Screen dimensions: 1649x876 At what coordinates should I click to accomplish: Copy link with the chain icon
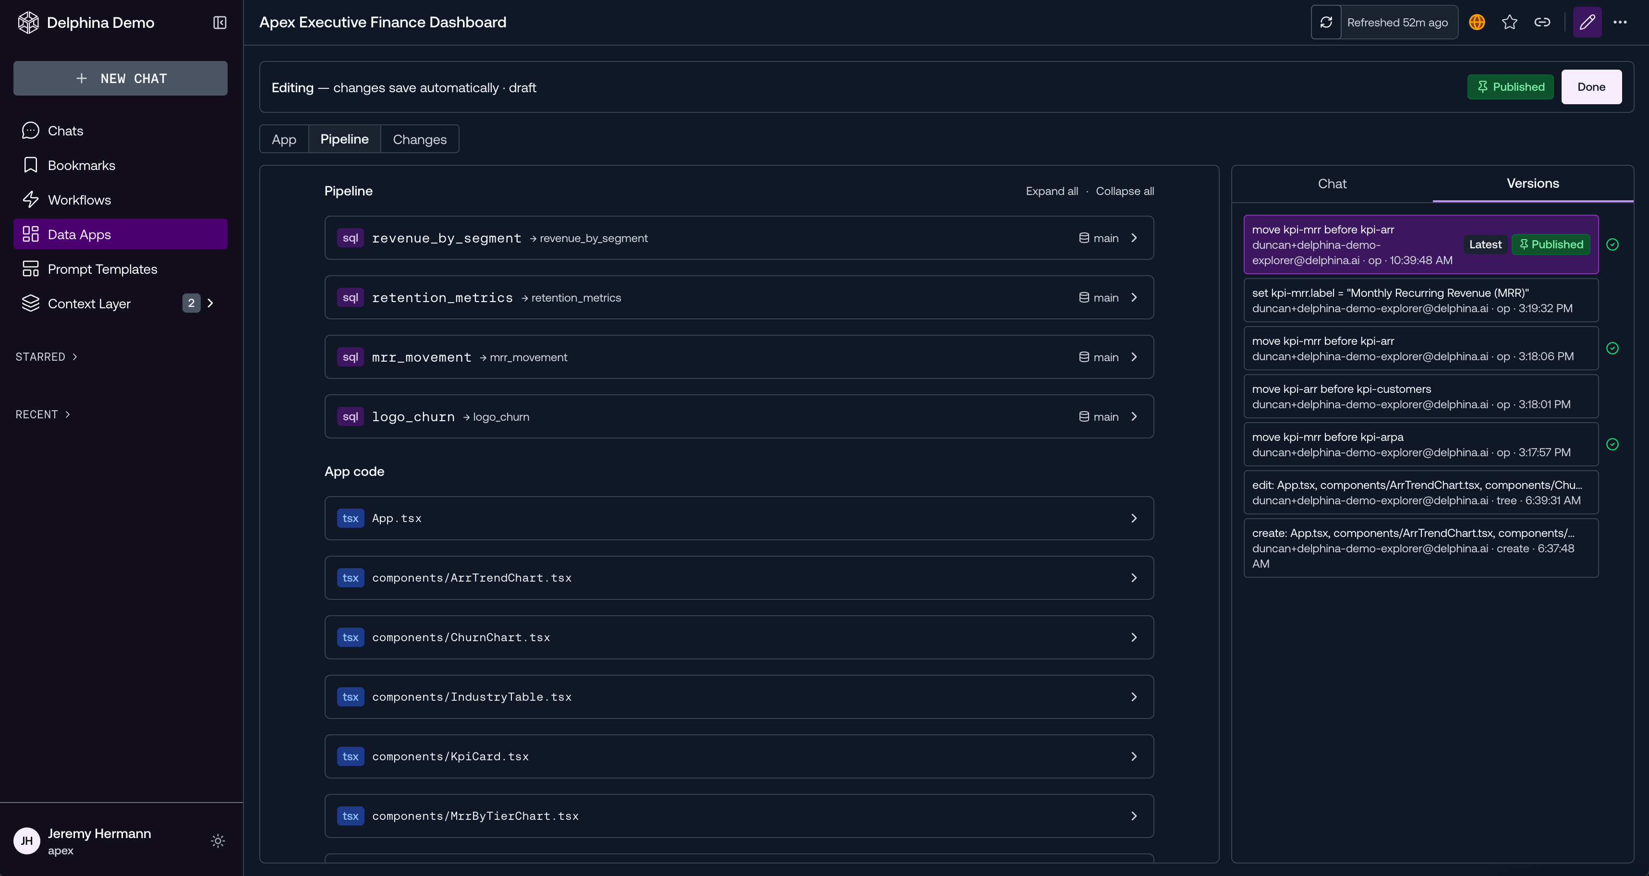tap(1542, 23)
